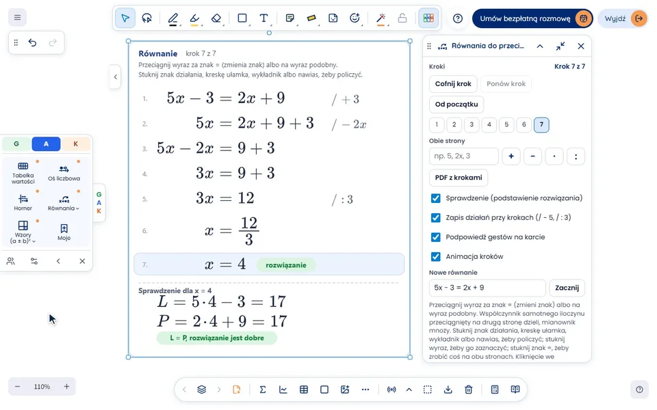Open the sigma formula tool
The width and height of the screenshot is (657, 410).
[x=263, y=389]
